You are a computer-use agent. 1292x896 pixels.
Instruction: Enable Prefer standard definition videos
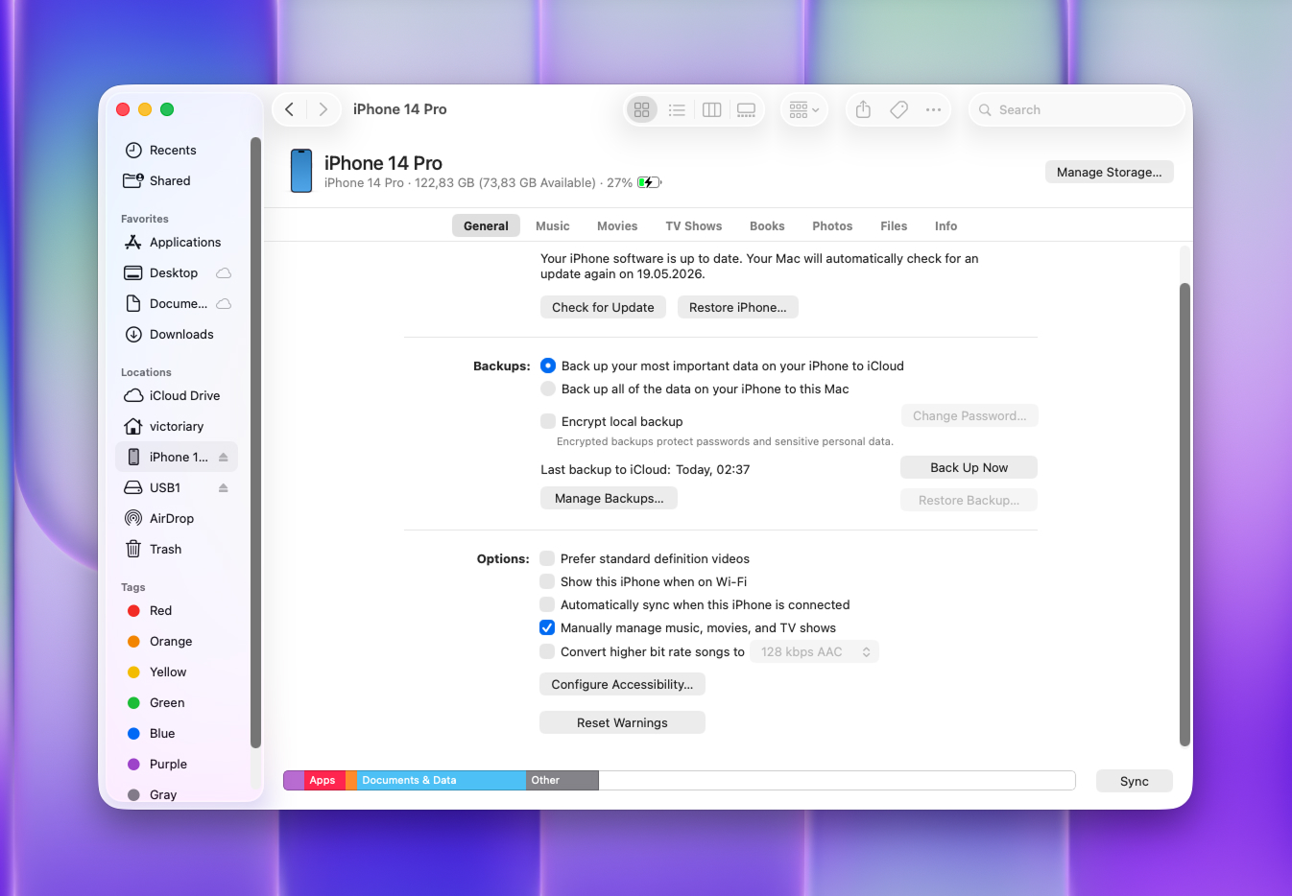click(547, 558)
